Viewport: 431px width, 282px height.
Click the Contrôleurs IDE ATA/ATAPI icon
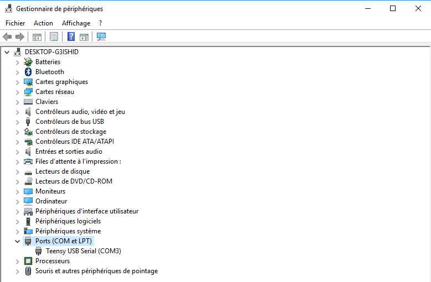coord(28,142)
